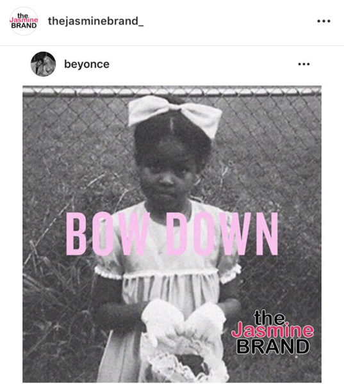Click 'the' word in photo watermark
This screenshot has width=344, height=384.
pyautogui.click(x=270, y=317)
